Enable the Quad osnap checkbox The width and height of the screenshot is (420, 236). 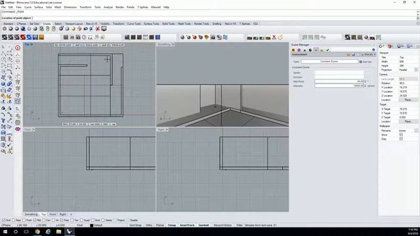(x=81, y=220)
